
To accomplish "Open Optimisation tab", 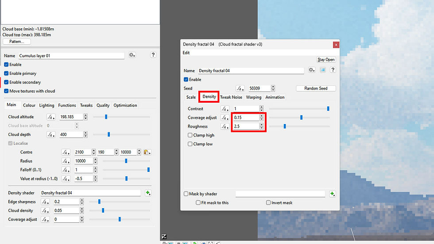I will tap(125, 105).
